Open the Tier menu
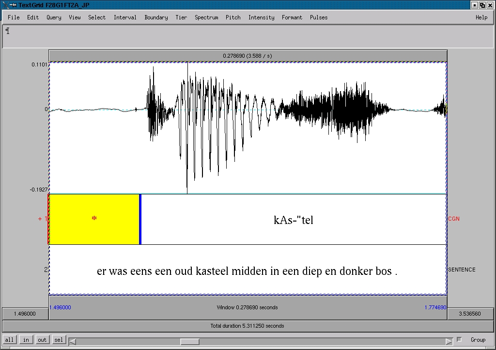Image resolution: width=496 pixels, height=350 pixels. tap(181, 17)
